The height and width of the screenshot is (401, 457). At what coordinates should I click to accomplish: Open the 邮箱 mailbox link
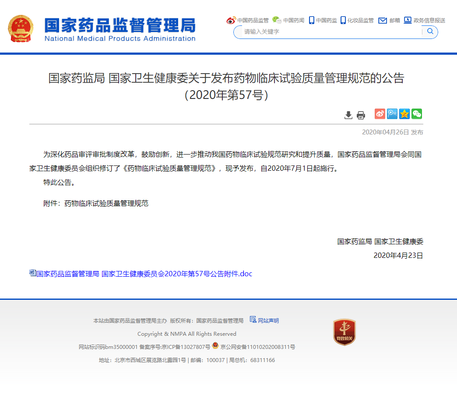[x=389, y=20]
